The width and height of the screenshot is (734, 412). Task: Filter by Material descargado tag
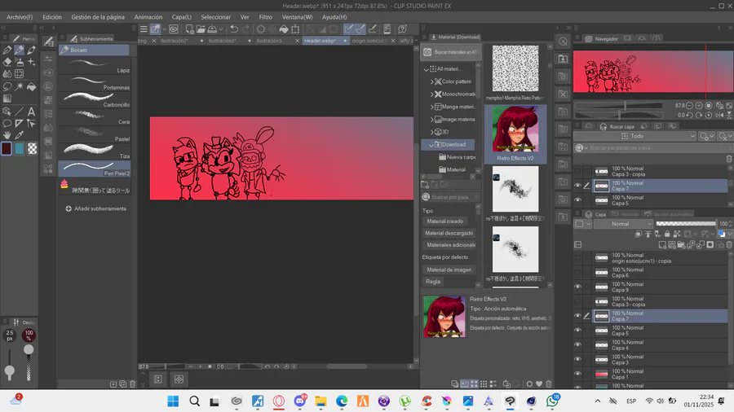click(449, 233)
